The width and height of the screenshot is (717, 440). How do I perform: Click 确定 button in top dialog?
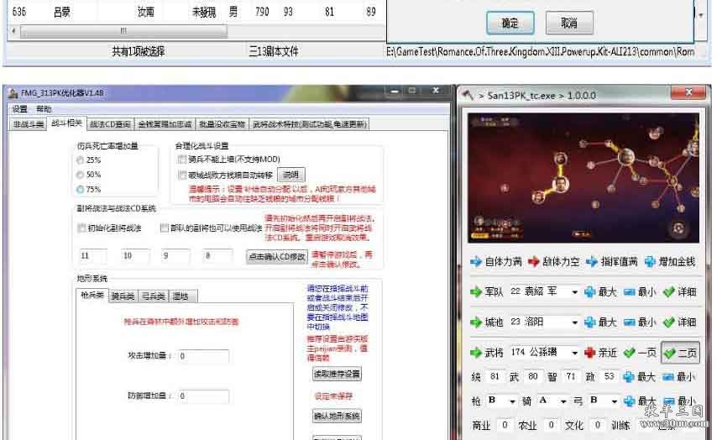510,23
